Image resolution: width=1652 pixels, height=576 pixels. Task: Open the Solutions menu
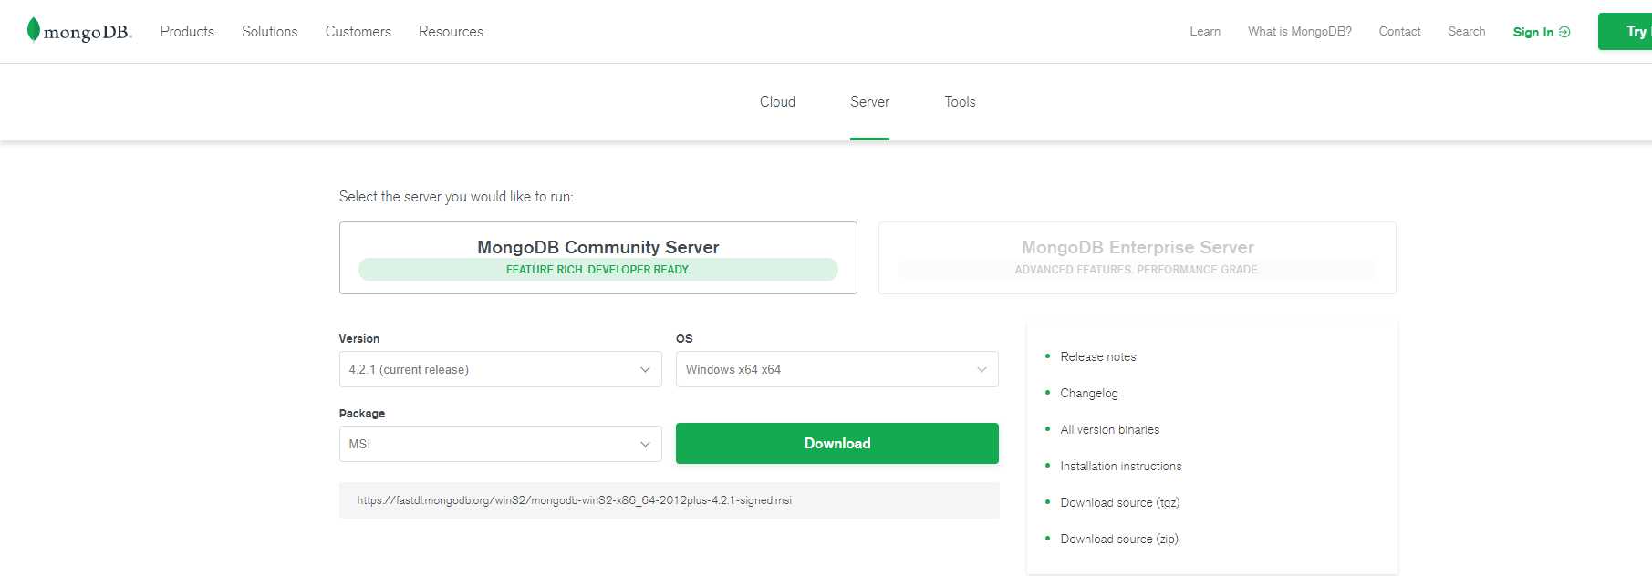click(269, 31)
